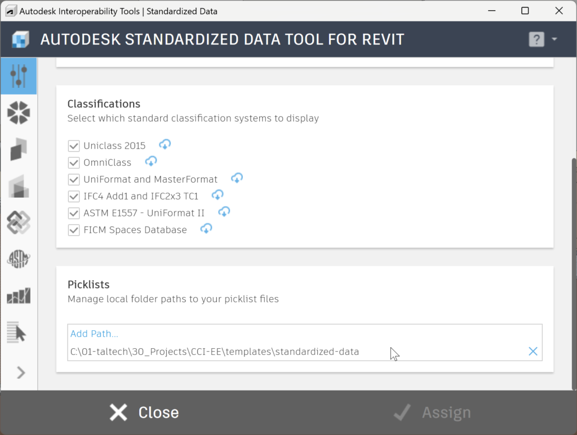
Task: Open the OmniClass blocks sidebar icon
Action: (x=19, y=149)
